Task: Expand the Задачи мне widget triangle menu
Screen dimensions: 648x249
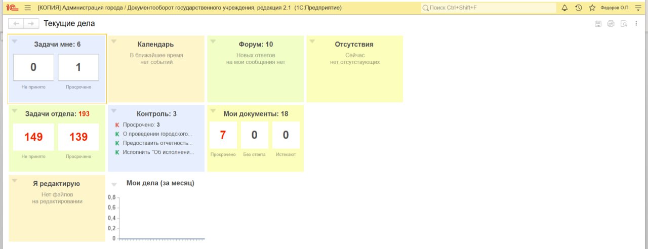Action: point(15,41)
